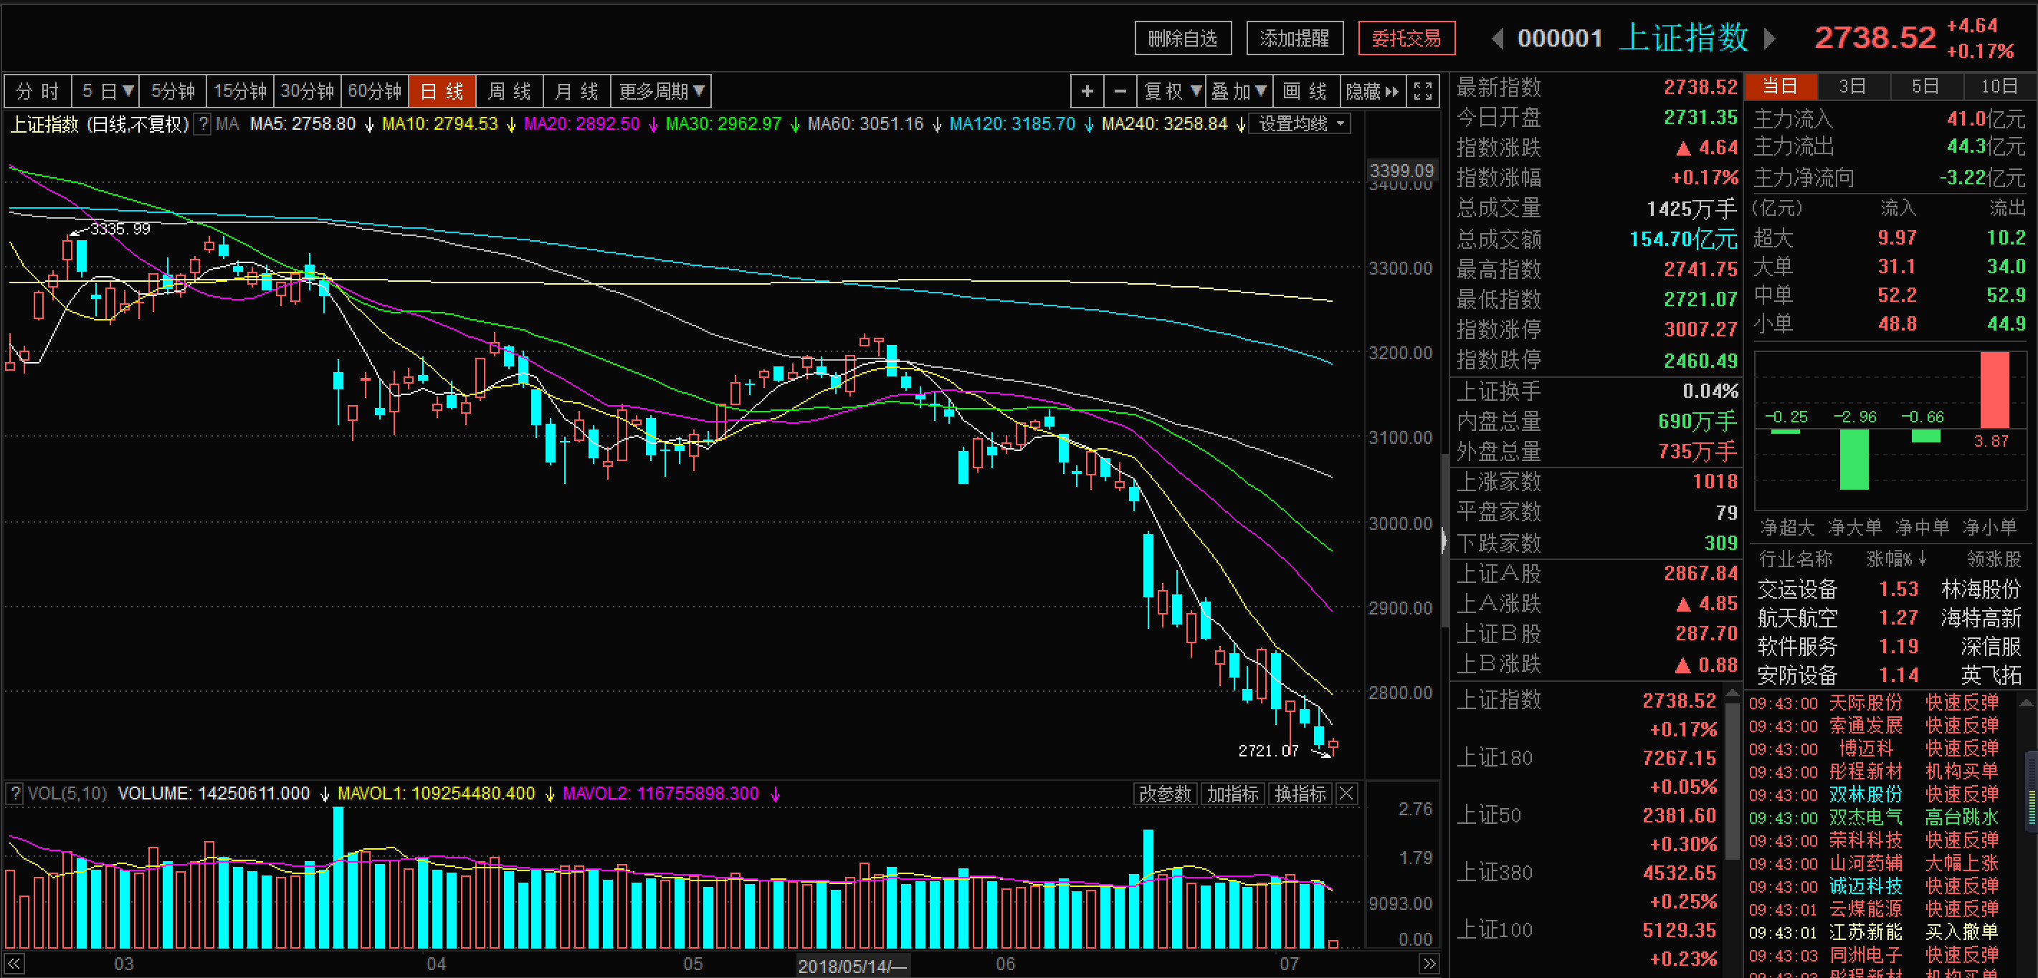Image resolution: width=2038 pixels, height=978 pixels.
Task: Expand the 设置均线 dropdown
Action: (1300, 124)
